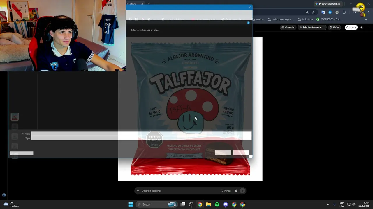The image size is (373, 209).
Task: Show the hidden bookmarks overflow chevron
Action: [366, 19]
